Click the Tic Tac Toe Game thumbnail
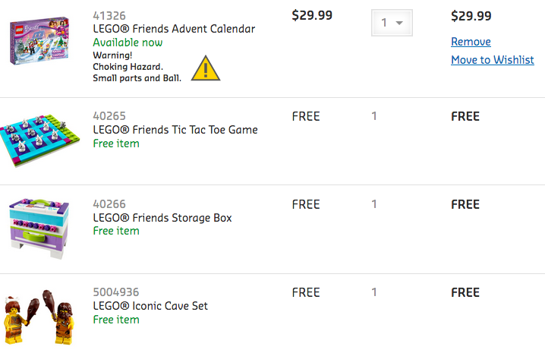This screenshot has width=545, height=350. click(x=42, y=141)
